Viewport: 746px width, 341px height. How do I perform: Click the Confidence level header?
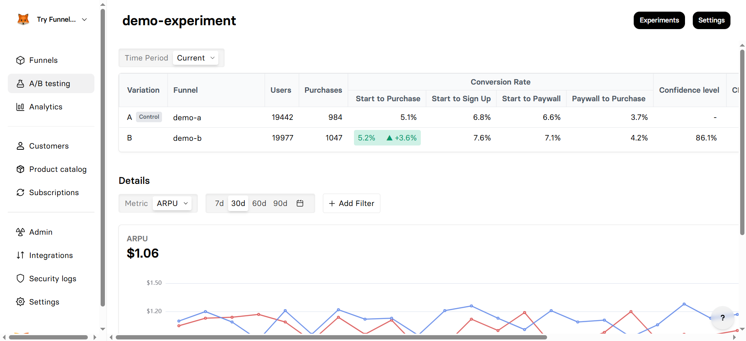pos(689,90)
